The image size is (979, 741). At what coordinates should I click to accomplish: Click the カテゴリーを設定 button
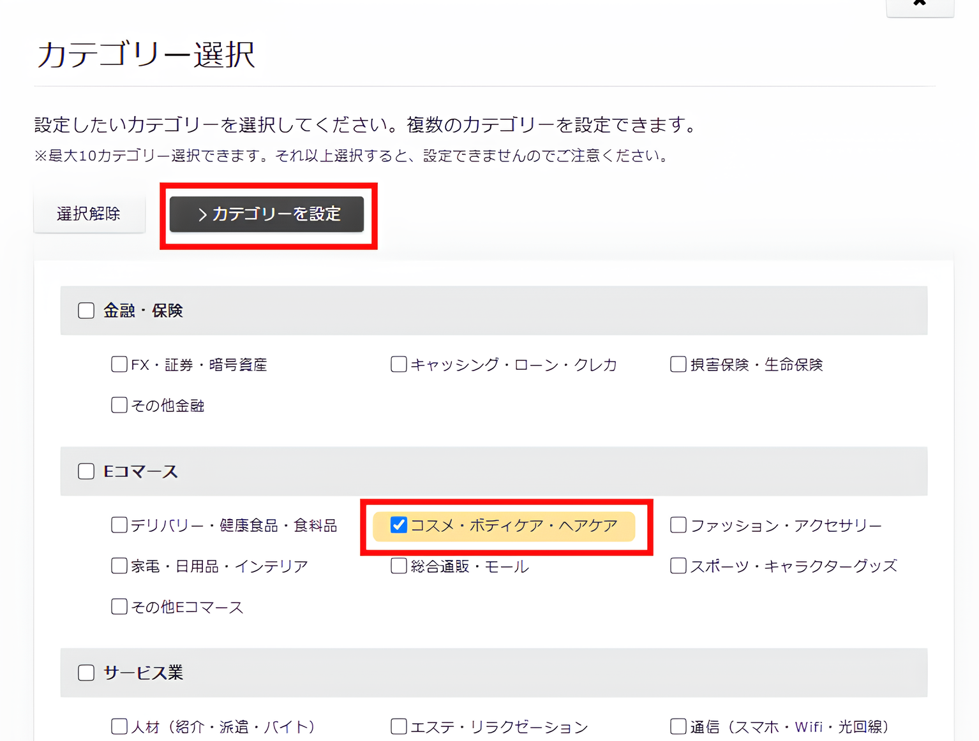point(267,214)
